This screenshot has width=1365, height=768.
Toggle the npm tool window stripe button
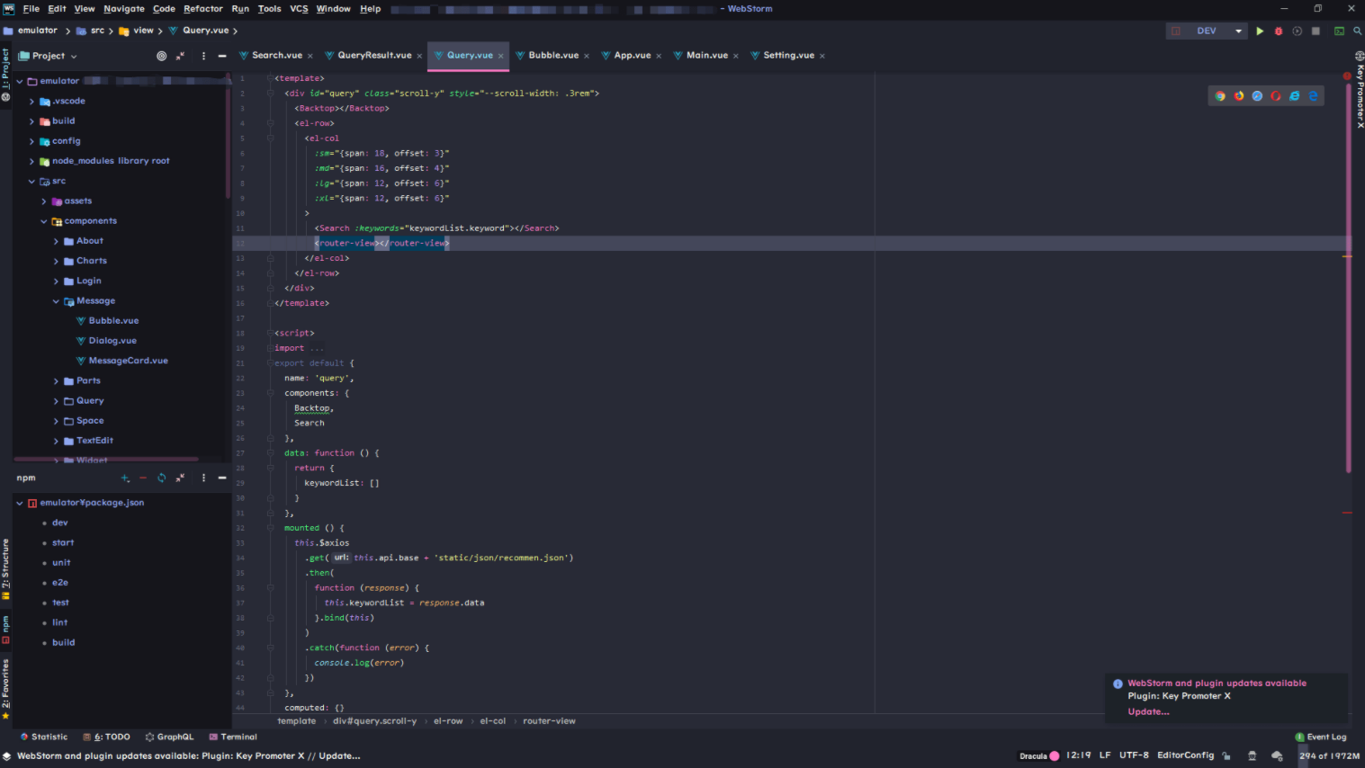coord(5,630)
